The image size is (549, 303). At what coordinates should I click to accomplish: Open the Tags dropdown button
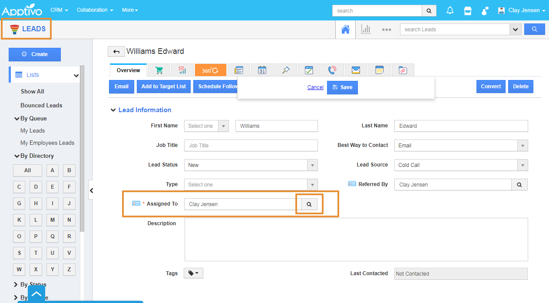tap(193, 273)
